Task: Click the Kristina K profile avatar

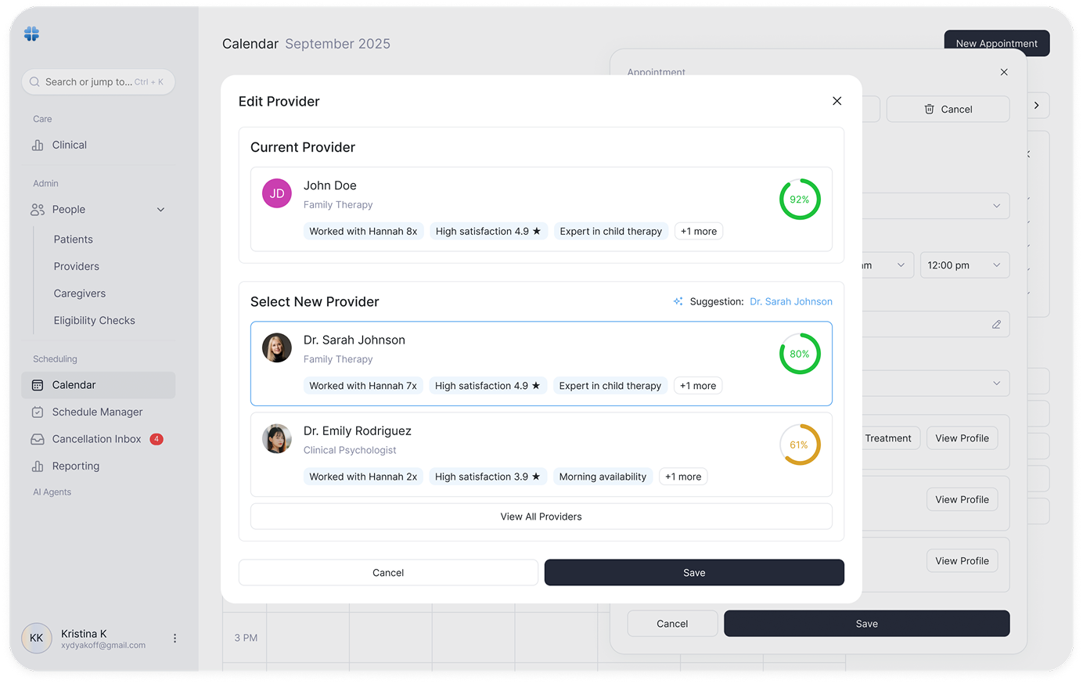Action: (36, 639)
